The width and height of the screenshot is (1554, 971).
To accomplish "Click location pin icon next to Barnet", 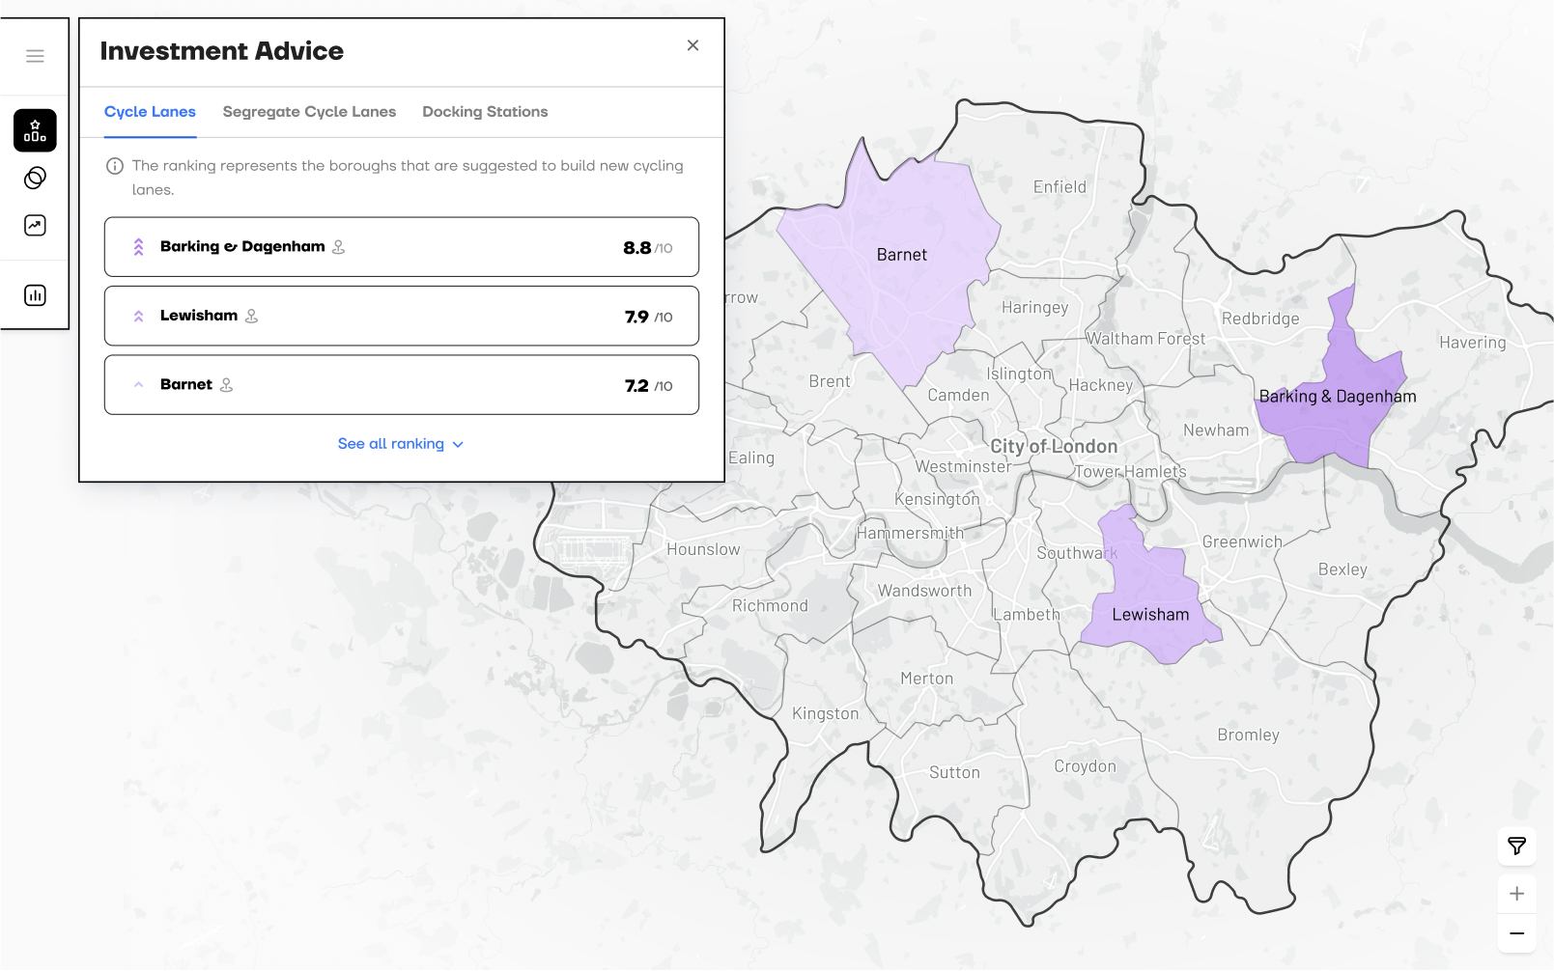I will (226, 385).
